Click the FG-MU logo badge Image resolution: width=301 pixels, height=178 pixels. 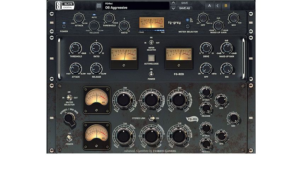(x=192, y=119)
